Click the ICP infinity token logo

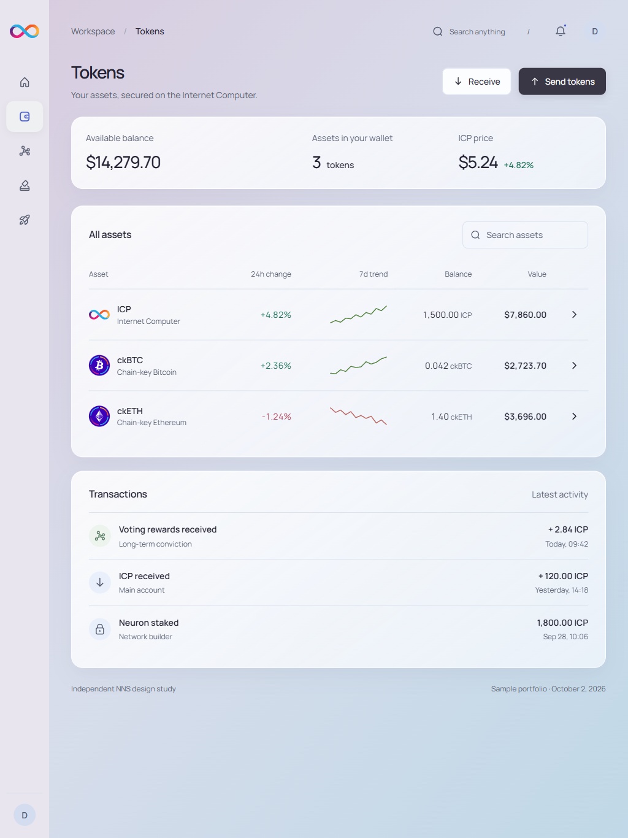99,315
